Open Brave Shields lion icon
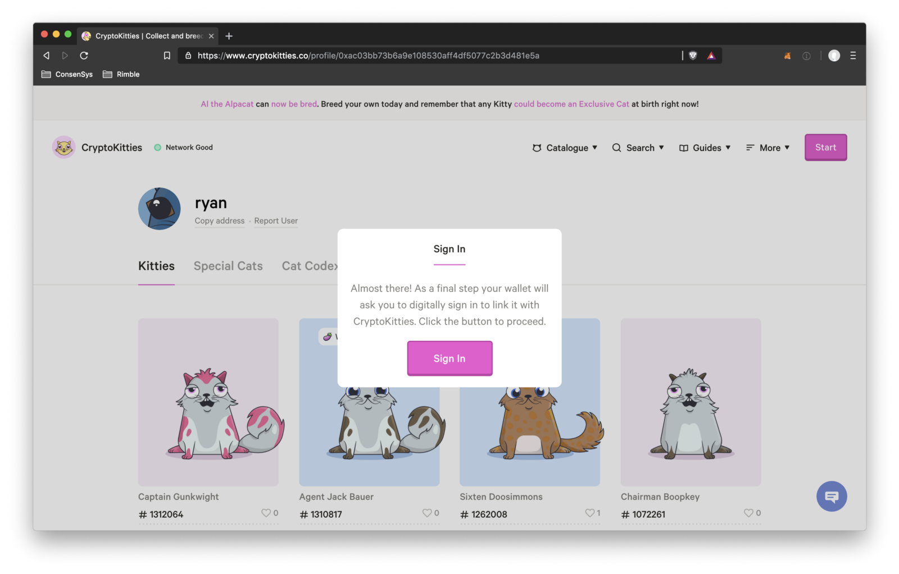Viewport: 899px width, 574px height. [x=693, y=56]
